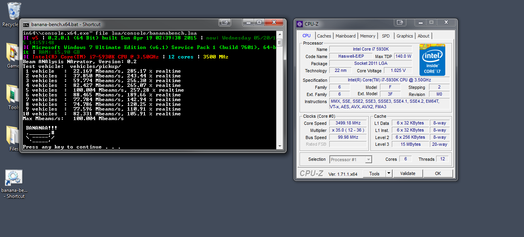Expand the Tools dropdown arrow

point(389,173)
